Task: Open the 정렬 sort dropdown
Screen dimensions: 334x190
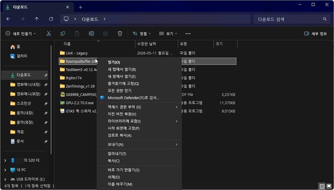Action: click(142, 33)
